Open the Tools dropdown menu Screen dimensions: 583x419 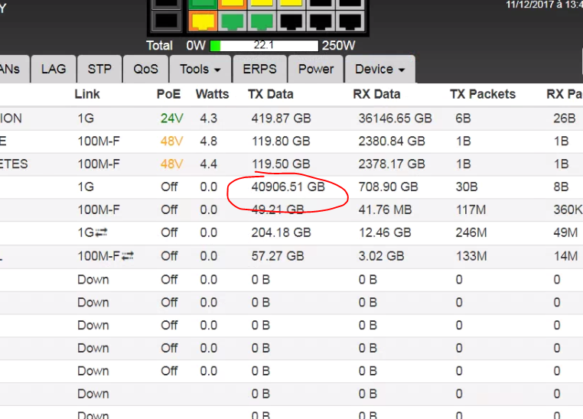[200, 69]
